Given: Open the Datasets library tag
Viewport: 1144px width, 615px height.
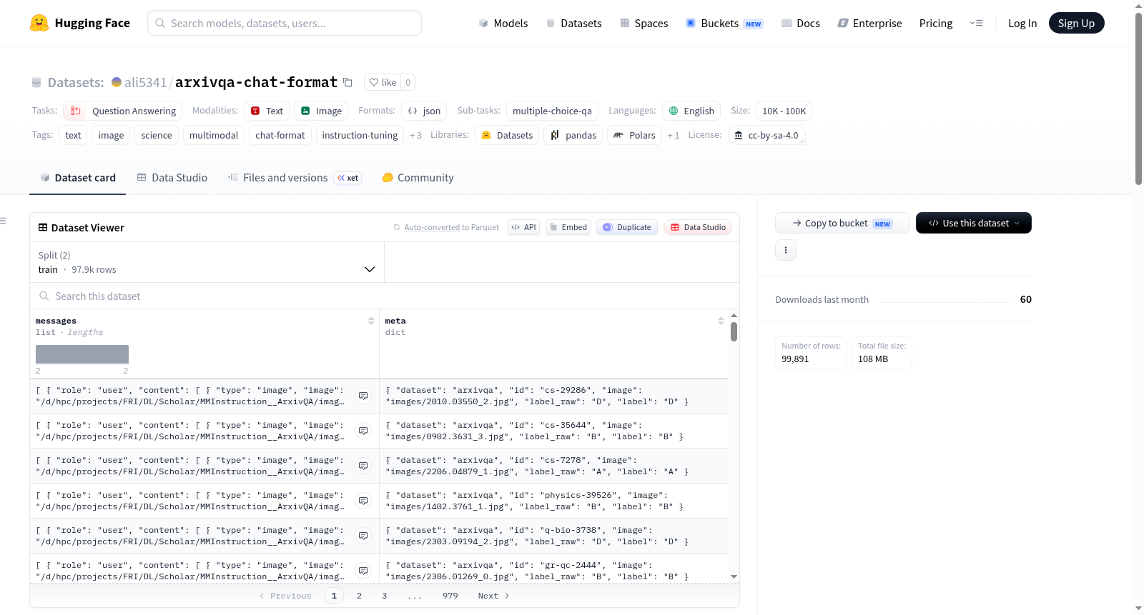Looking at the screenshot, I should [507, 135].
